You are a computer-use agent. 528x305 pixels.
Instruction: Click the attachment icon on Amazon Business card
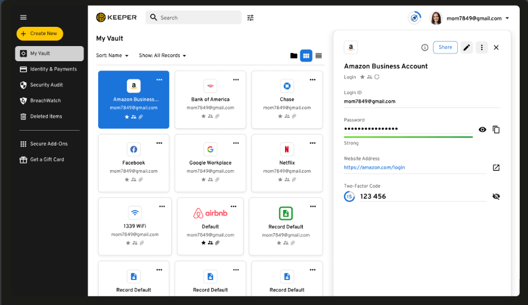coord(141,117)
